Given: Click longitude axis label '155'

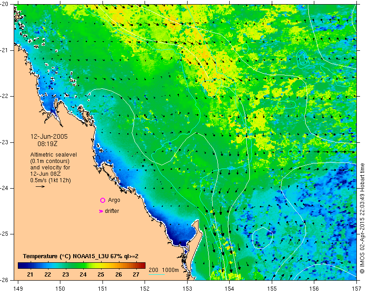Looking at the screenshot, I should pyautogui.click(x=272, y=289).
